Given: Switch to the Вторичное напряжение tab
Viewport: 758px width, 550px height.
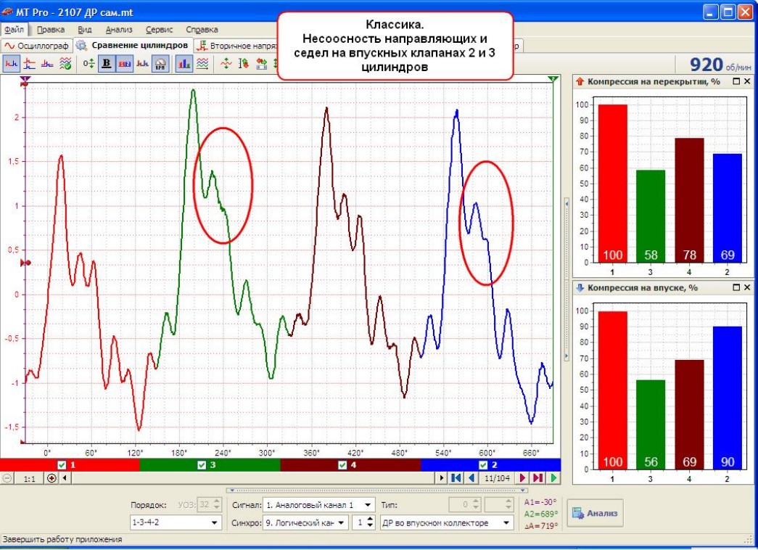Looking at the screenshot, I should click(236, 46).
